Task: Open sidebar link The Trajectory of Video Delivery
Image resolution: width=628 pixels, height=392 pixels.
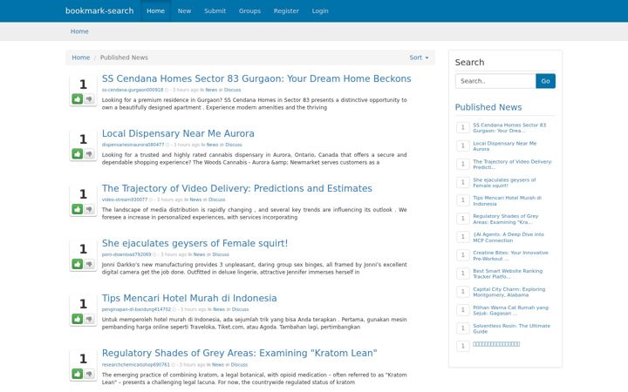Action: [x=512, y=165]
